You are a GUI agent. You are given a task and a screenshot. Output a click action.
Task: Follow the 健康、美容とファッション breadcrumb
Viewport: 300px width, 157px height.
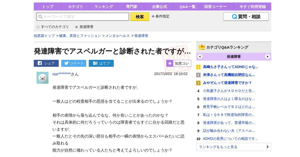tap(80, 36)
